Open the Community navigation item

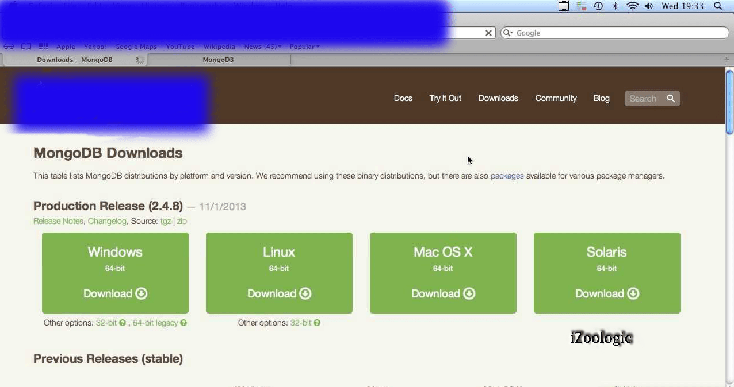[x=556, y=98]
